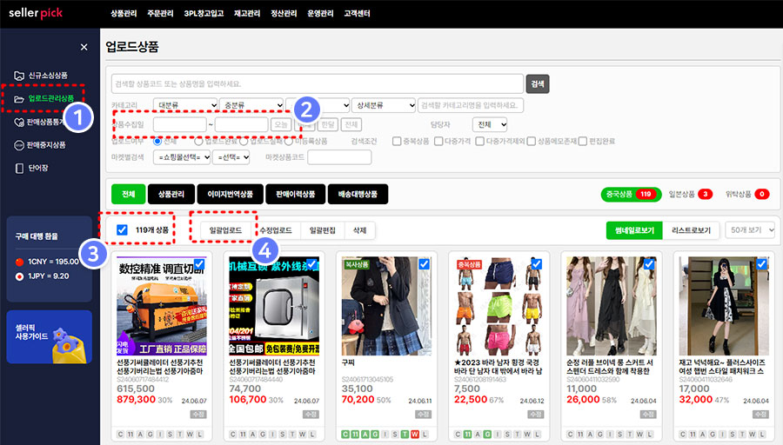The width and height of the screenshot is (783, 445).
Task: Click the product search text field
Action: click(x=318, y=83)
